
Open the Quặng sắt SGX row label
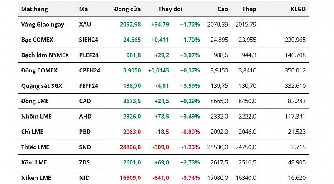pyautogui.click(x=41, y=86)
